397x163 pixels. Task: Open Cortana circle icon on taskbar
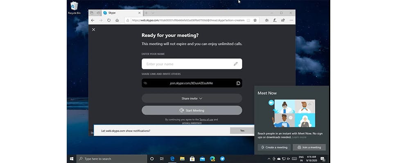(x=152, y=159)
